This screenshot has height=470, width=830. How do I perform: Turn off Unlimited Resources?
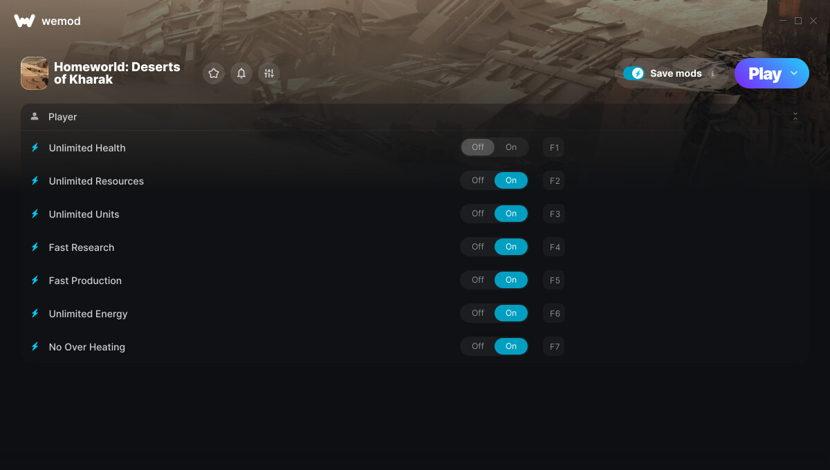[478, 180]
